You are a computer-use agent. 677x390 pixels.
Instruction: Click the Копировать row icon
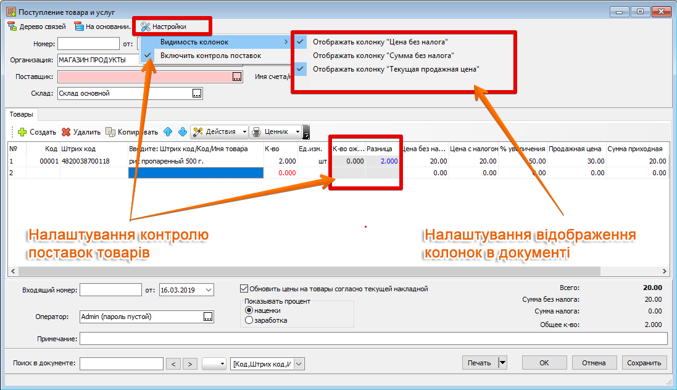(110, 132)
